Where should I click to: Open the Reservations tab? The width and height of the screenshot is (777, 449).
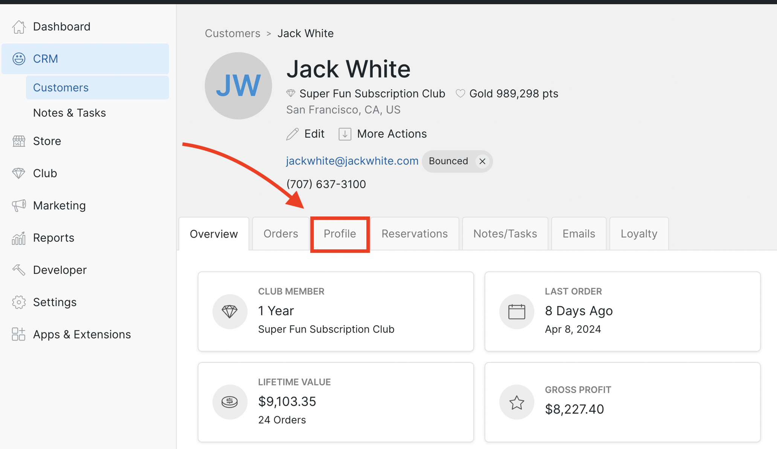coord(414,234)
